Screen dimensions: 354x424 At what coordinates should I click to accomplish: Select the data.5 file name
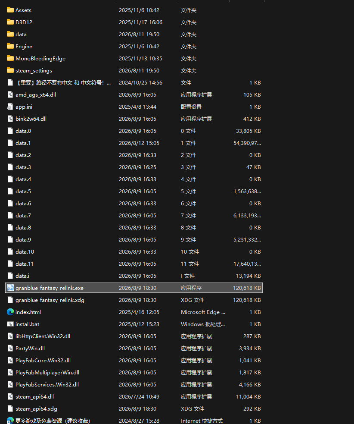(23, 191)
